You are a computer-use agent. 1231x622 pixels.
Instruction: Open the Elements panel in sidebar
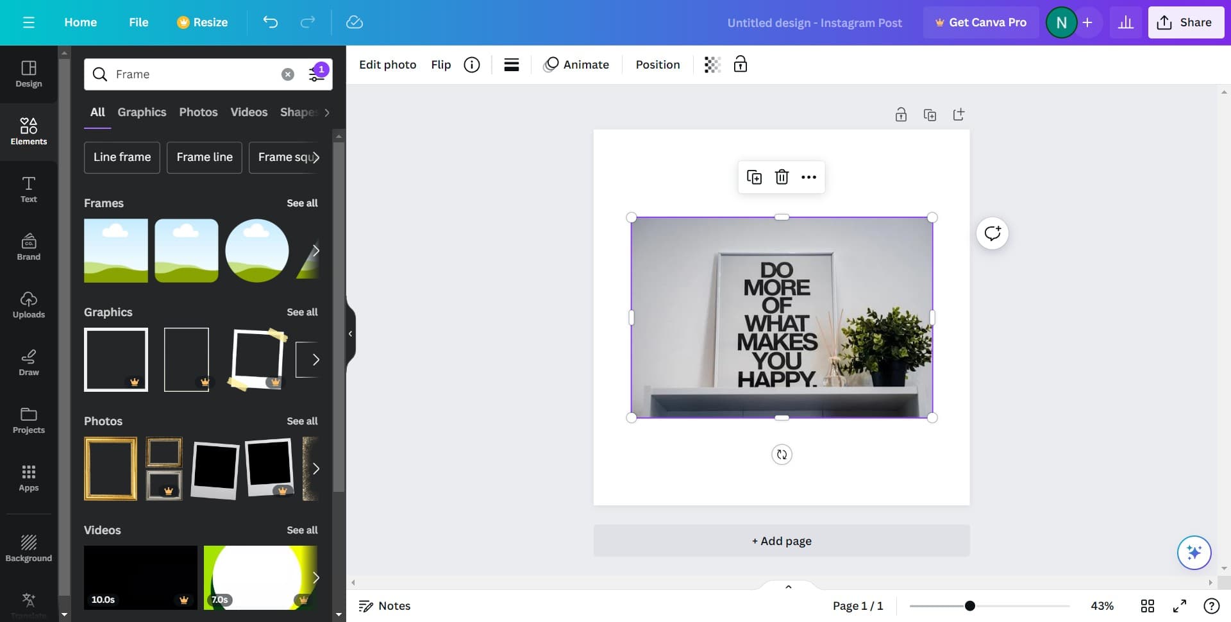pos(29,131)
